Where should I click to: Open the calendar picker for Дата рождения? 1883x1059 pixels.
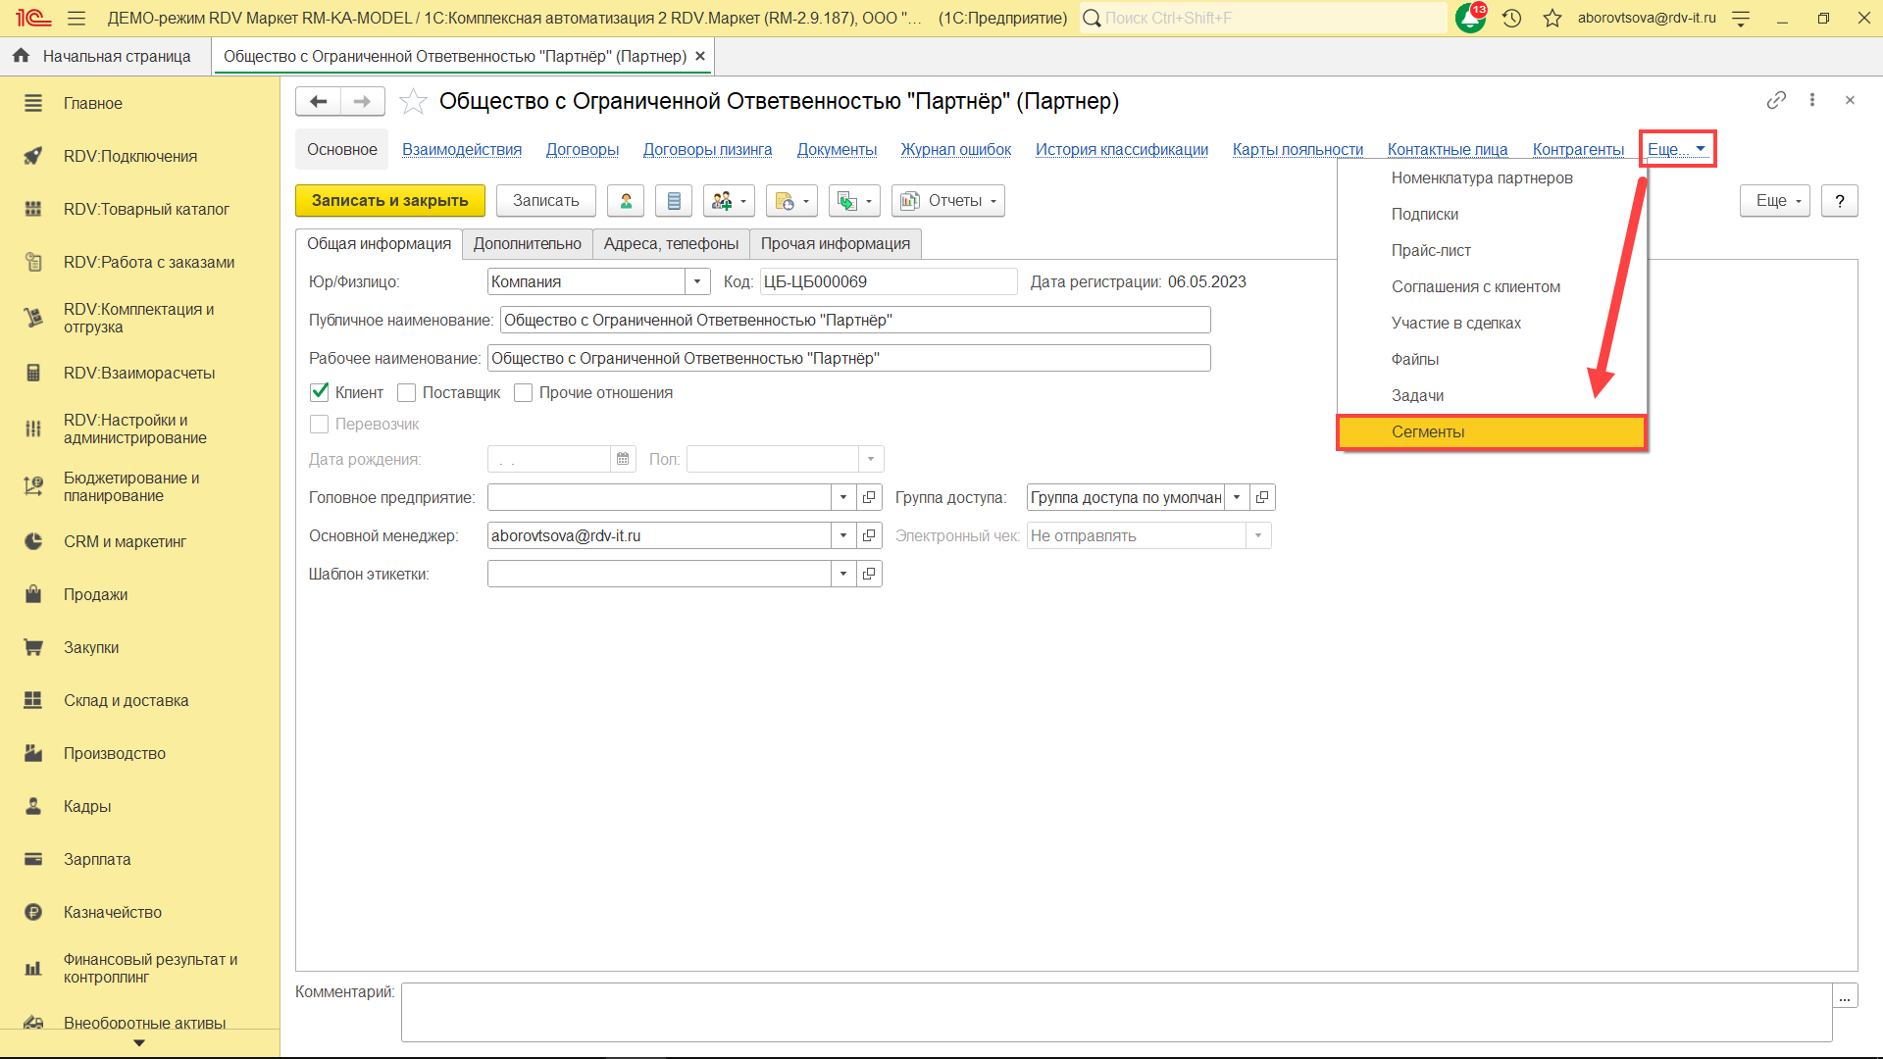click(x=623, y=459)
